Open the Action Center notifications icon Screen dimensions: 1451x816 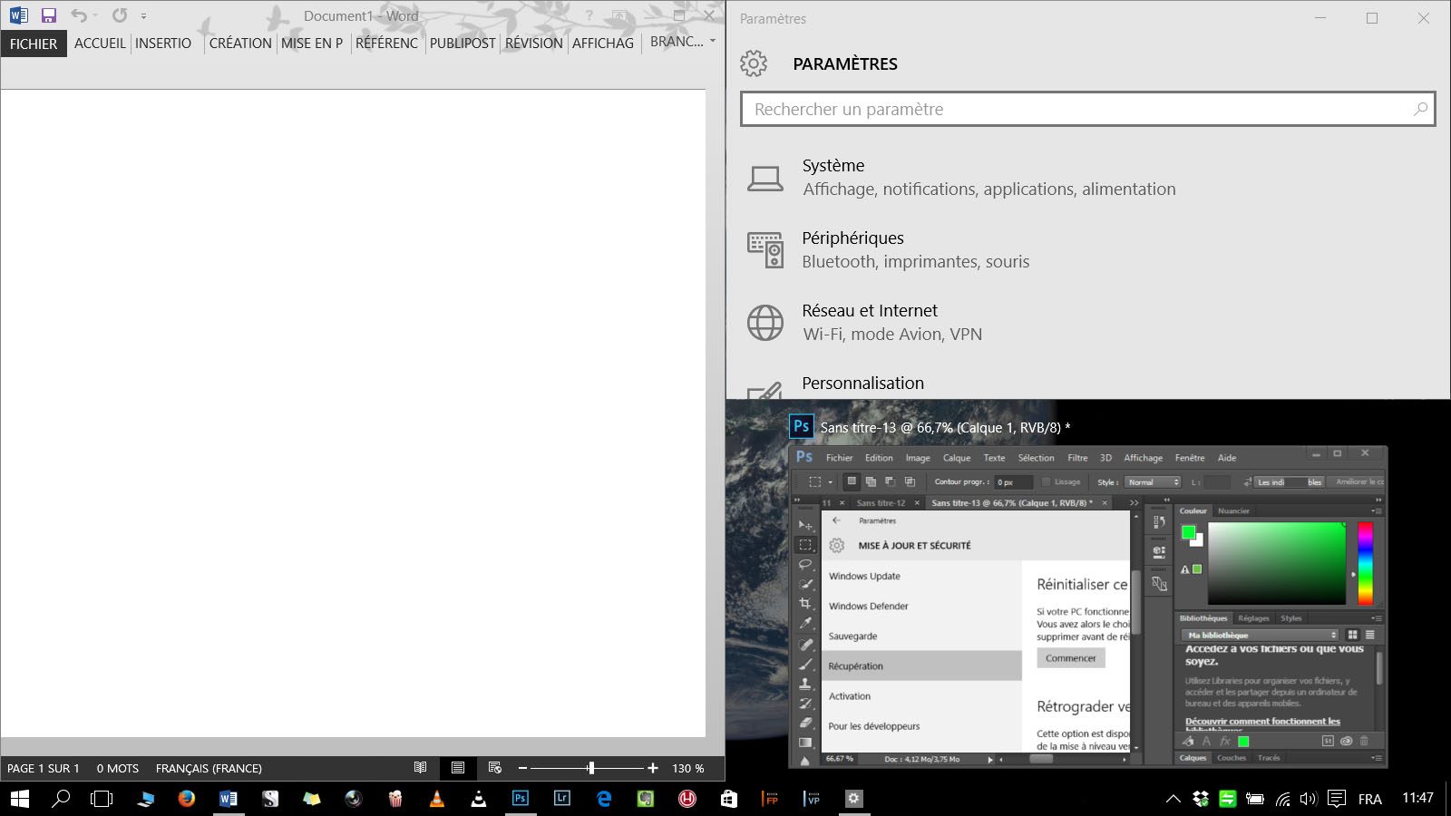pos(1336,799)
